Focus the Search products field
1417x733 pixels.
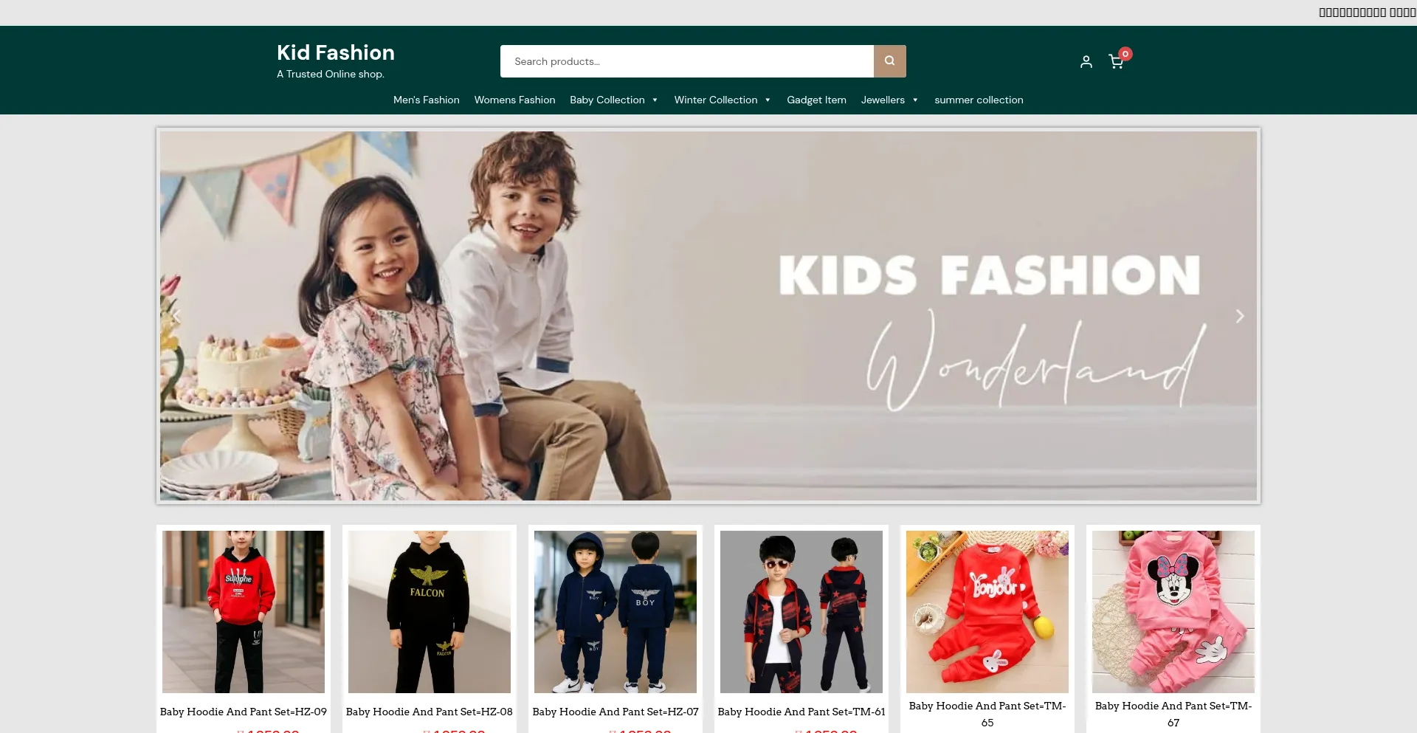687,61
